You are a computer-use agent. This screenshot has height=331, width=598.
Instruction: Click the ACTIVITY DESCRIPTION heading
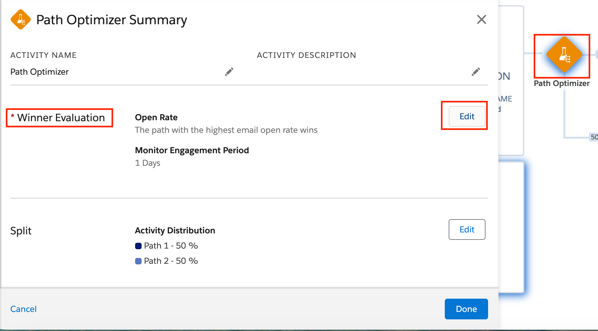(306, 55)
